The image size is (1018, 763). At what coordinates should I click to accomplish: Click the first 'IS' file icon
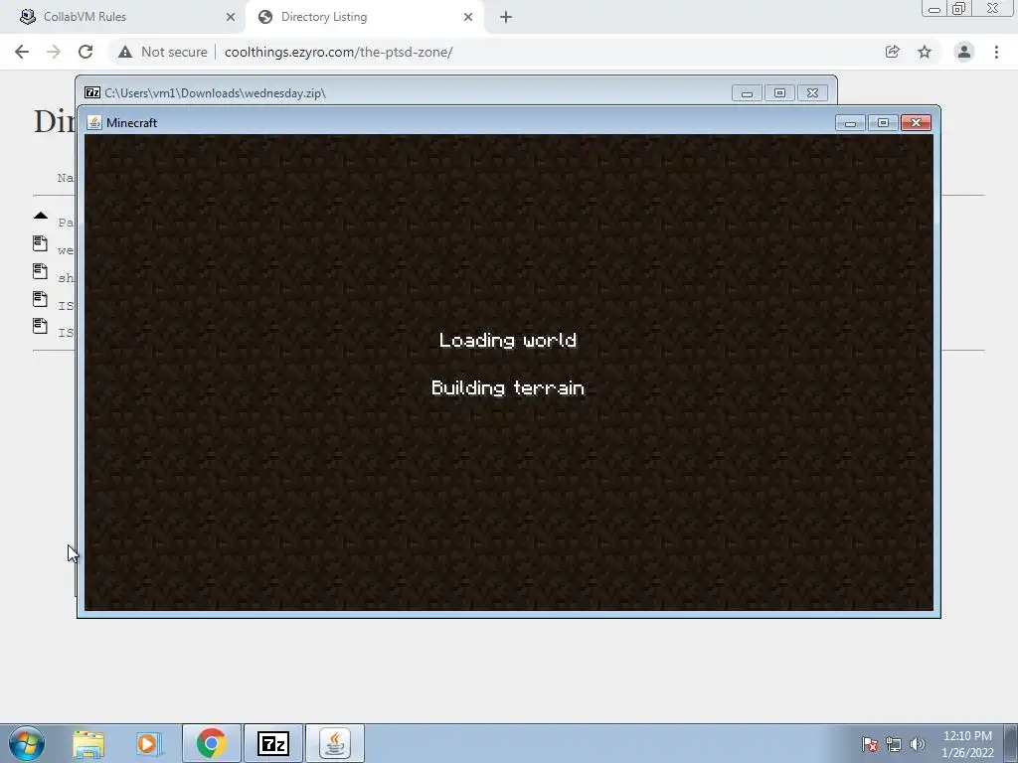pos(40,299)
